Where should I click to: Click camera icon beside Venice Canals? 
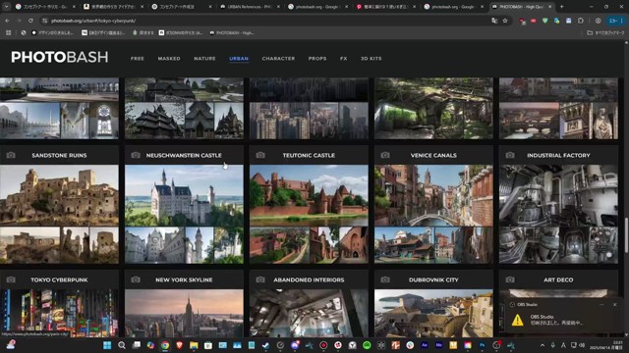385,155
